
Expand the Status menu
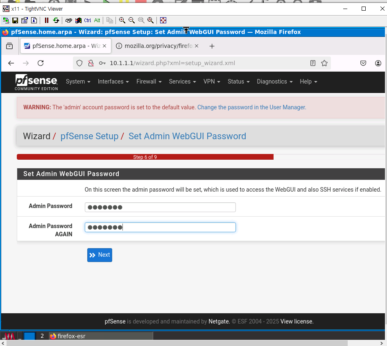[x=239, y=81]
